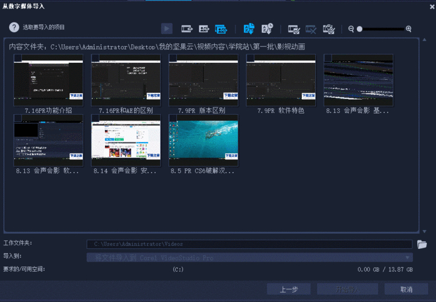436x302 pixels.
Task: Invert the media selection
Action: click(x=329, y=29)
